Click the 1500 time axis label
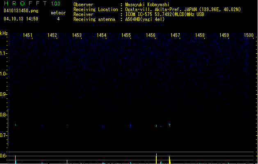258x164 pixels. [x=249, y=35]
